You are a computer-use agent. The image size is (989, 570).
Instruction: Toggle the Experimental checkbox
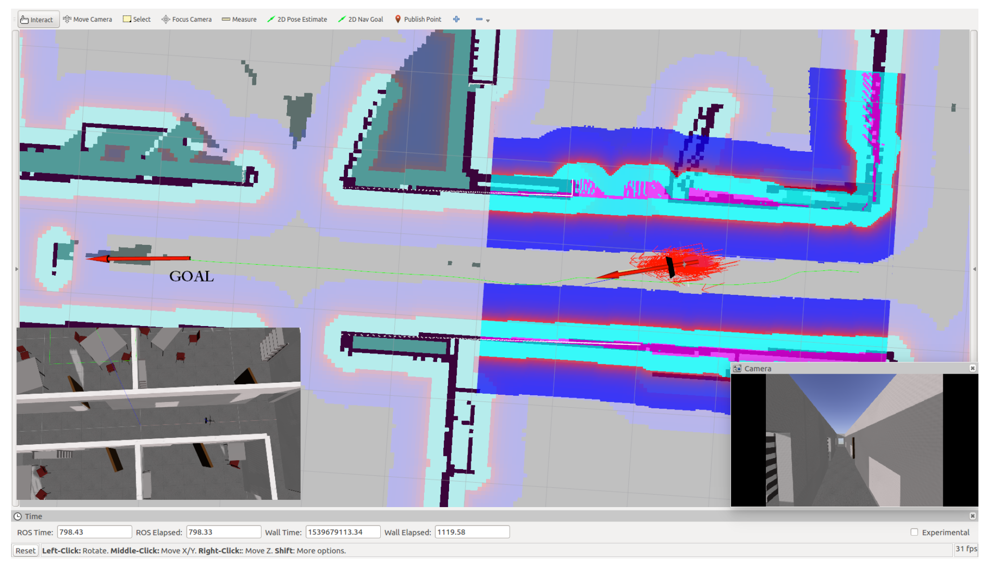(914, 532)
